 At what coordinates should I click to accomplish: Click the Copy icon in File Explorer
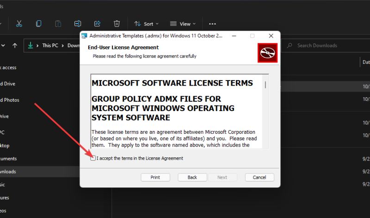tap(39, 24)
